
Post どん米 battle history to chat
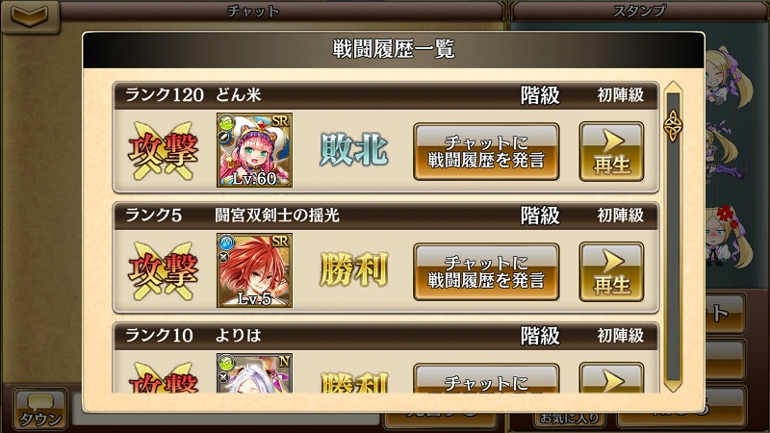pyautogui.click(x=486, y=152)
